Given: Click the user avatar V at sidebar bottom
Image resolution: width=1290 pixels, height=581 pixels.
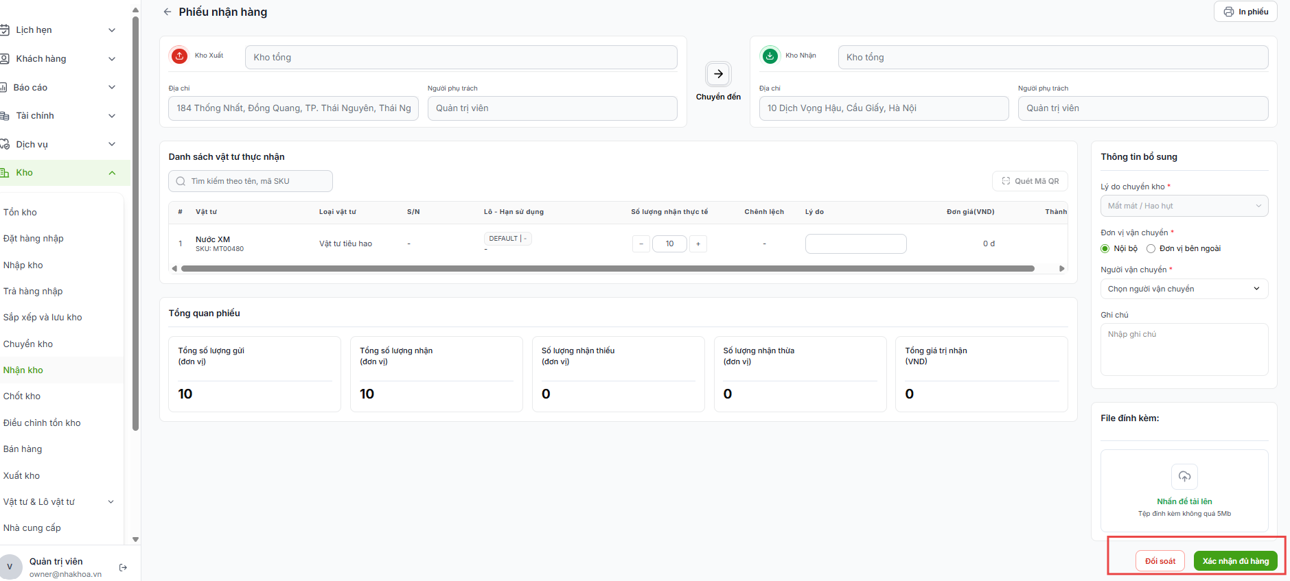Looking at the screenshot, I should (x=10, y=567).
